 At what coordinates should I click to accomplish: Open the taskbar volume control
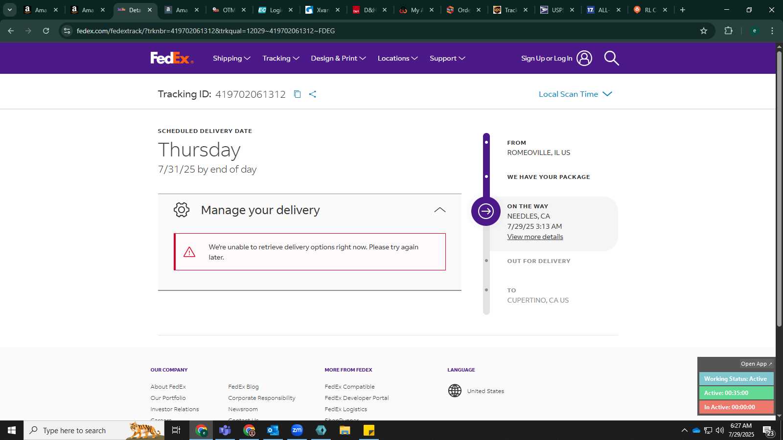[x=720, y=430]
